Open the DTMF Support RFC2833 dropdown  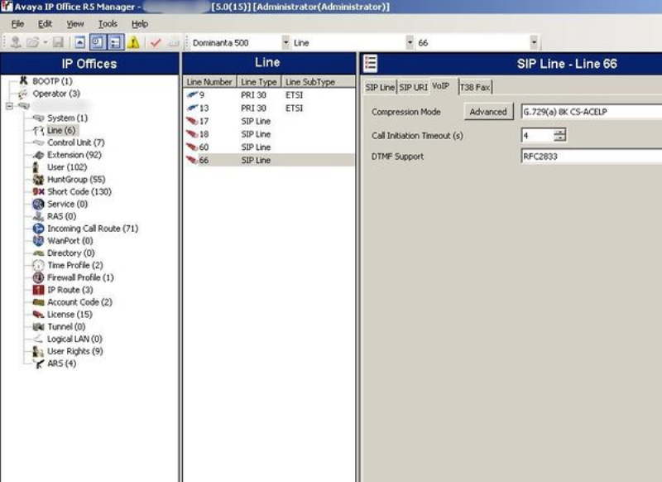coord(591,157)
